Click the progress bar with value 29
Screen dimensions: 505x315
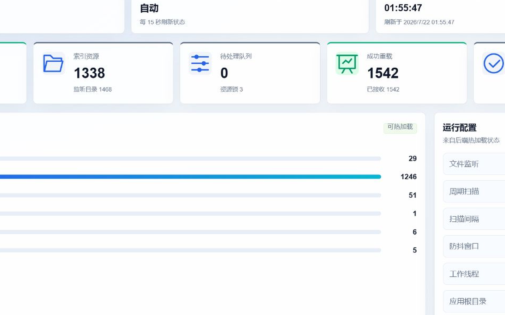[190, 159]
